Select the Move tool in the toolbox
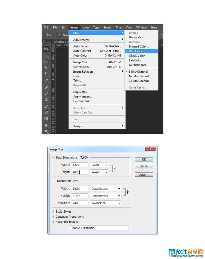Viewport: 205px width, 259px height. [x=46, y=49]
